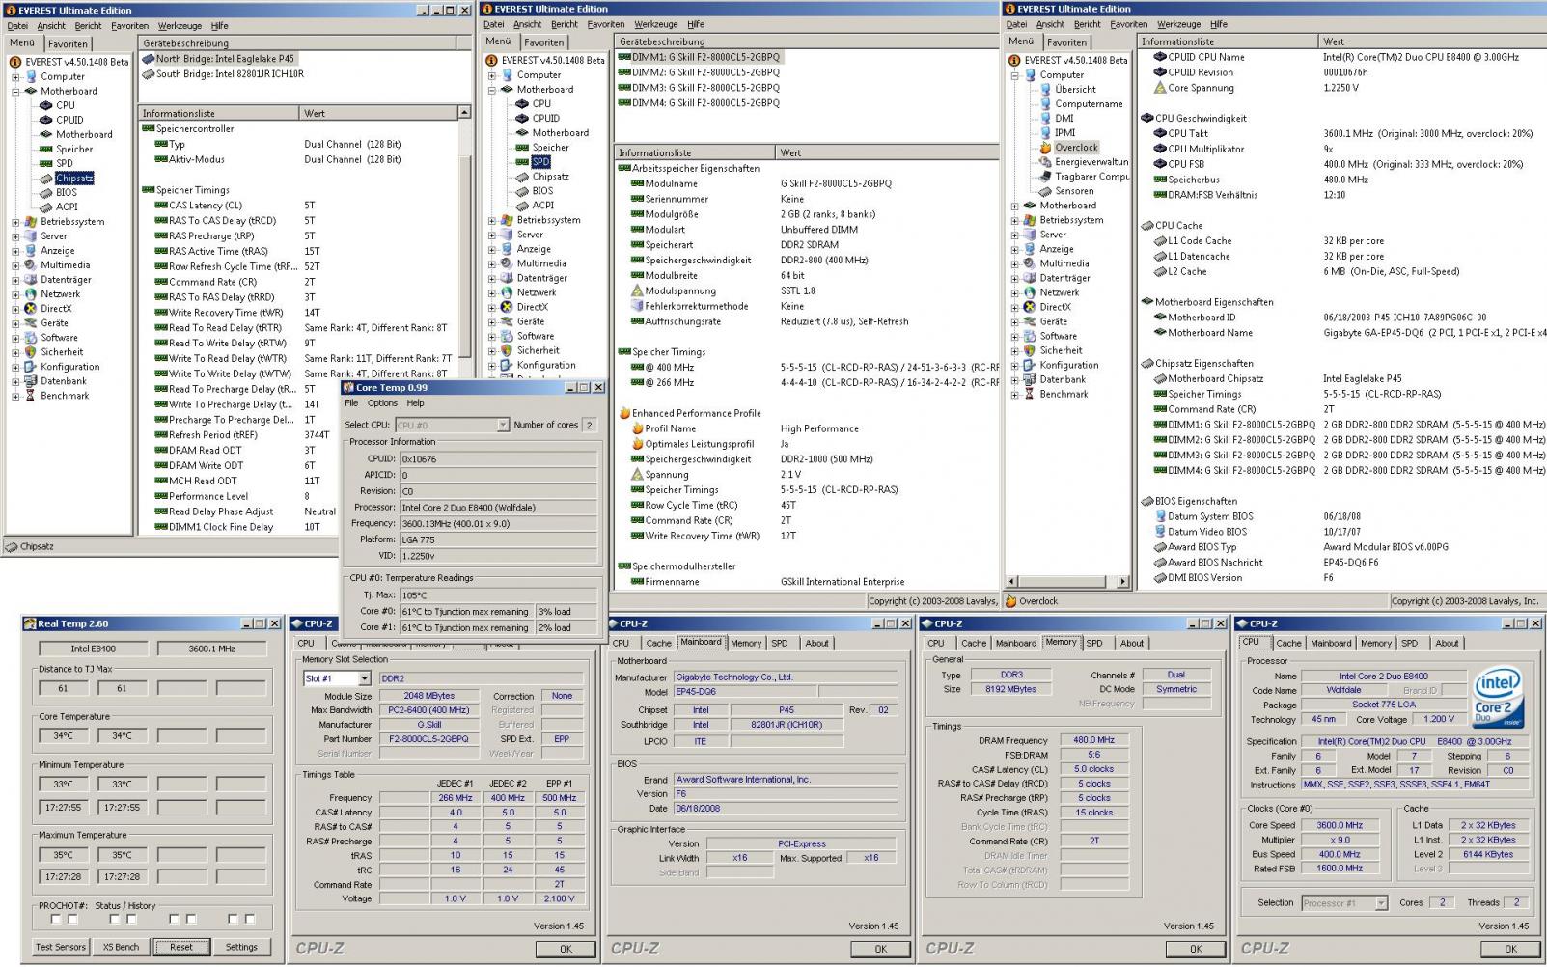Image resolution: width=1547 pixels, height=967 pixels.
Task: Switch to SPD tab in CPU-Z Memory window
Action: coord(1093,643)
